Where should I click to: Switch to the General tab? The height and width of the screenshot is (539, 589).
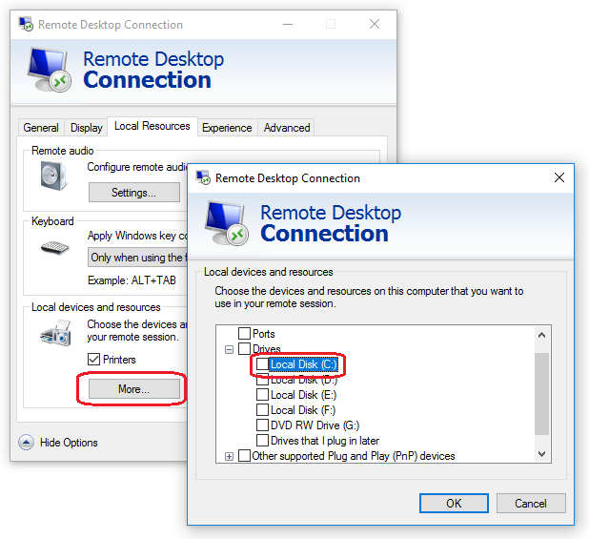[41, 128]
